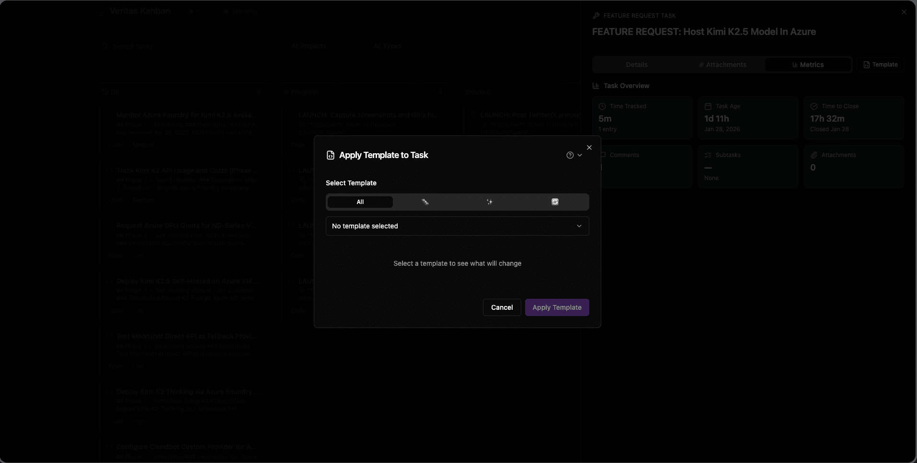Close the Apply Template dialog
The width and height of the screenshot is (917, 463).
[589, 147]
